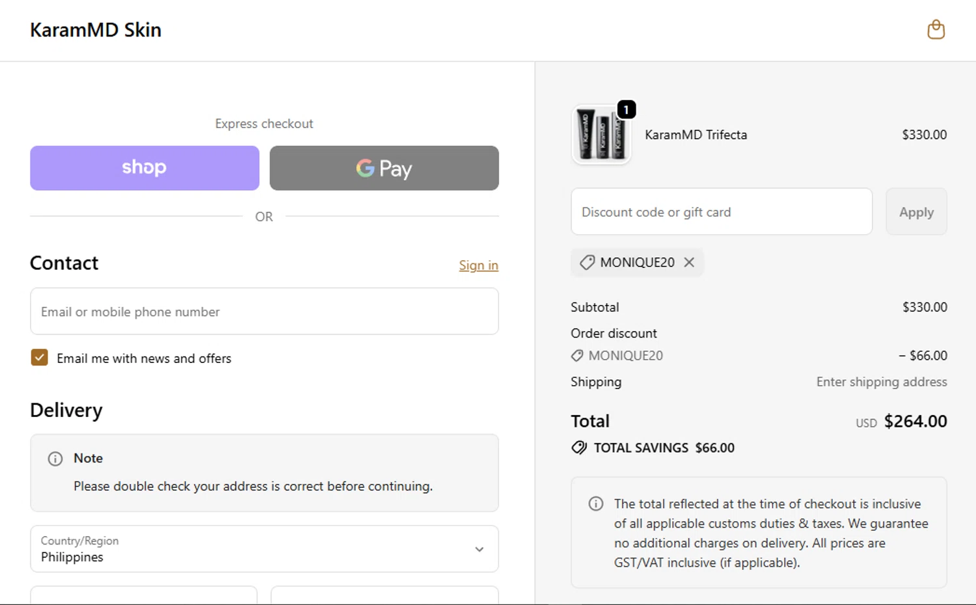Click the Delivery heading
Screen dimensions: 976x605
pos(66,410)
